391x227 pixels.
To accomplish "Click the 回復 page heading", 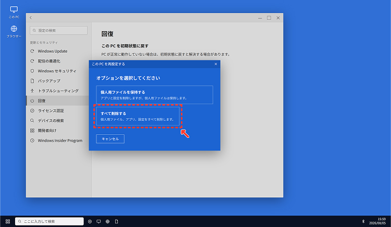I will [x=107, y=34].
